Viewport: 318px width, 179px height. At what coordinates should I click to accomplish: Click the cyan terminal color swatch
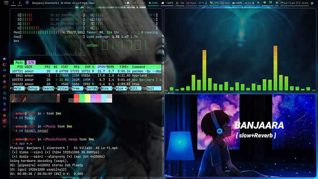pyautogui.click(x=104, y=98)
